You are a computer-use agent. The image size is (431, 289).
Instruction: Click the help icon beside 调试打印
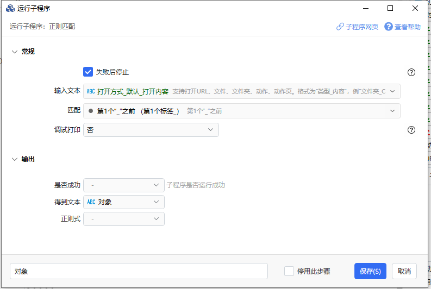click(411, 130)
